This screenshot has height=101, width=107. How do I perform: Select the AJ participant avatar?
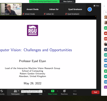click(105, 28)
